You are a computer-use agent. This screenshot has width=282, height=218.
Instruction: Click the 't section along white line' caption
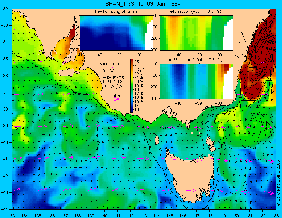[116, 11]
